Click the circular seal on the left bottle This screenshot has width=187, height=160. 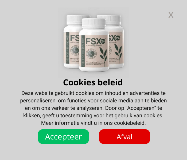75,50
